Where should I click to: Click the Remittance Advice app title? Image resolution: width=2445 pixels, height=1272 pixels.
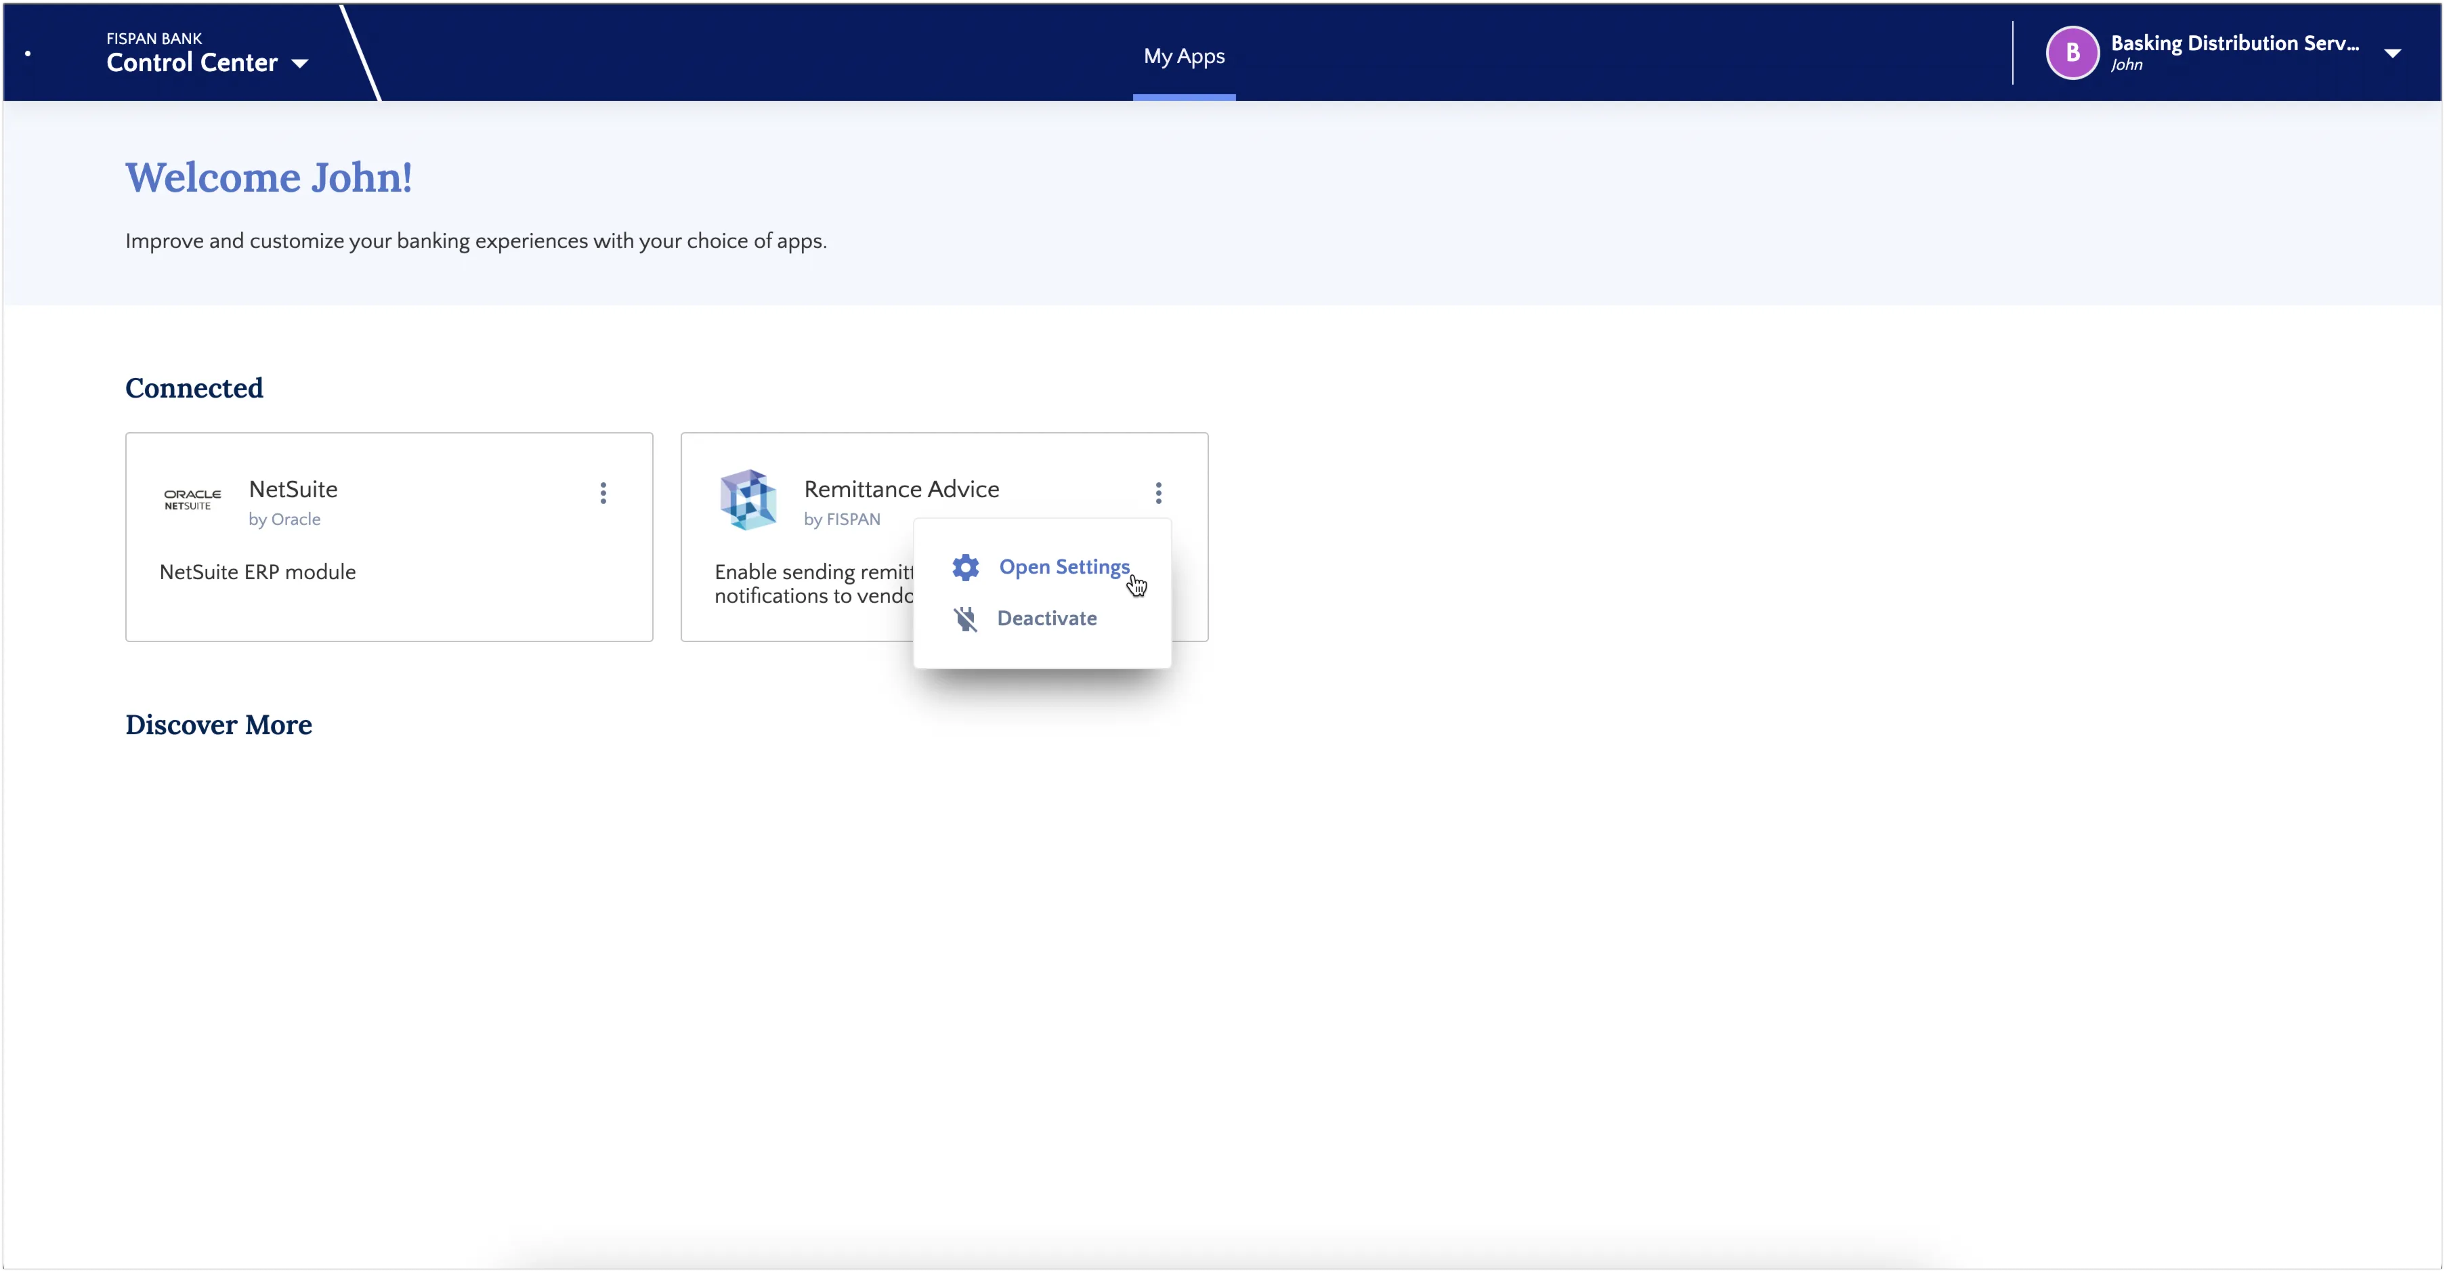901,489
